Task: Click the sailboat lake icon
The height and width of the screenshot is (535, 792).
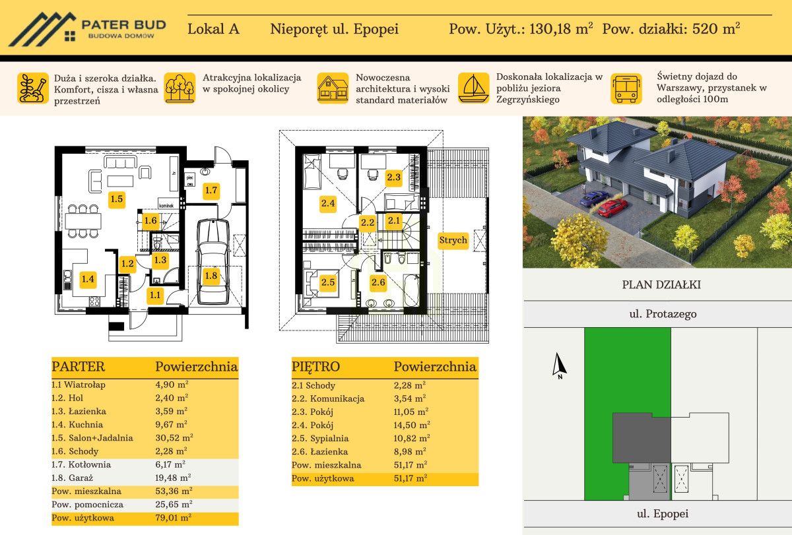Action: 474,88
